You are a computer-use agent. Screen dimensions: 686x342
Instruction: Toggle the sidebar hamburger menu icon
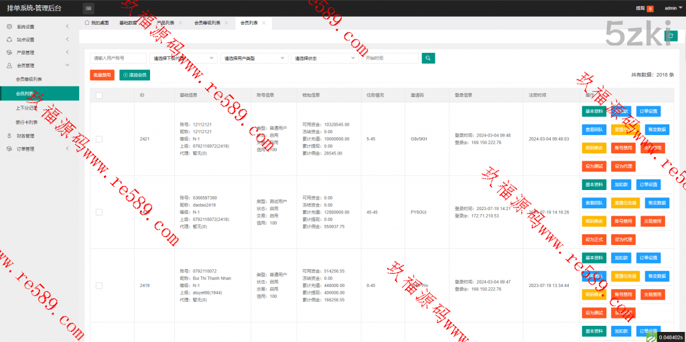tap(88, 8)
